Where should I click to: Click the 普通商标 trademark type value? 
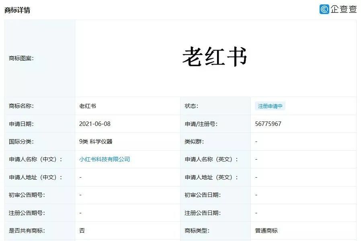[x=266, y=231]
